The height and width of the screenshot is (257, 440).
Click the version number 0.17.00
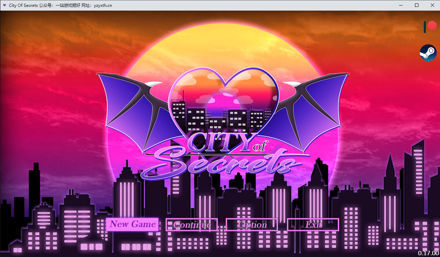click(429, 253)
